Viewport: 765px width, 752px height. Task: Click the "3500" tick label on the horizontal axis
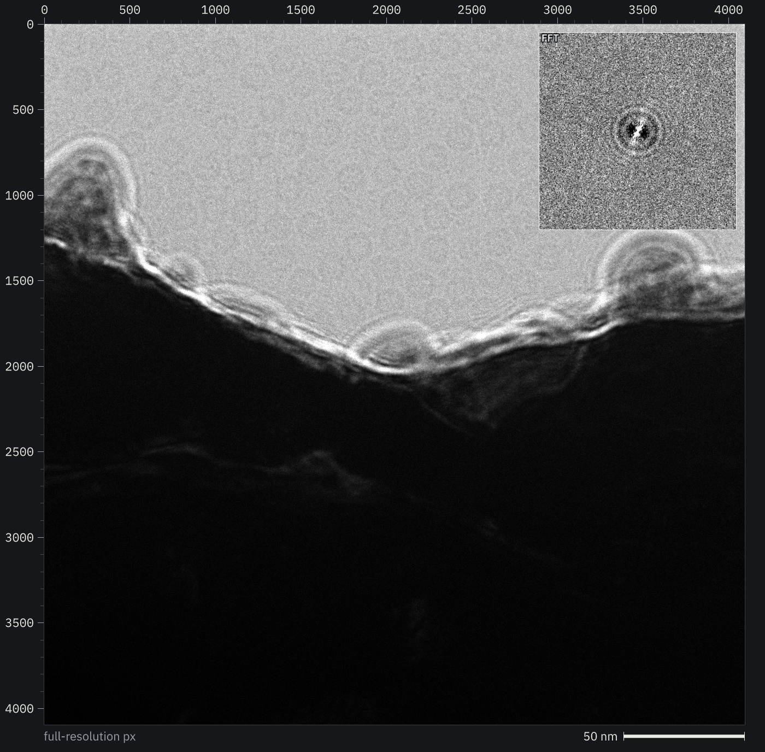[643, 10]
